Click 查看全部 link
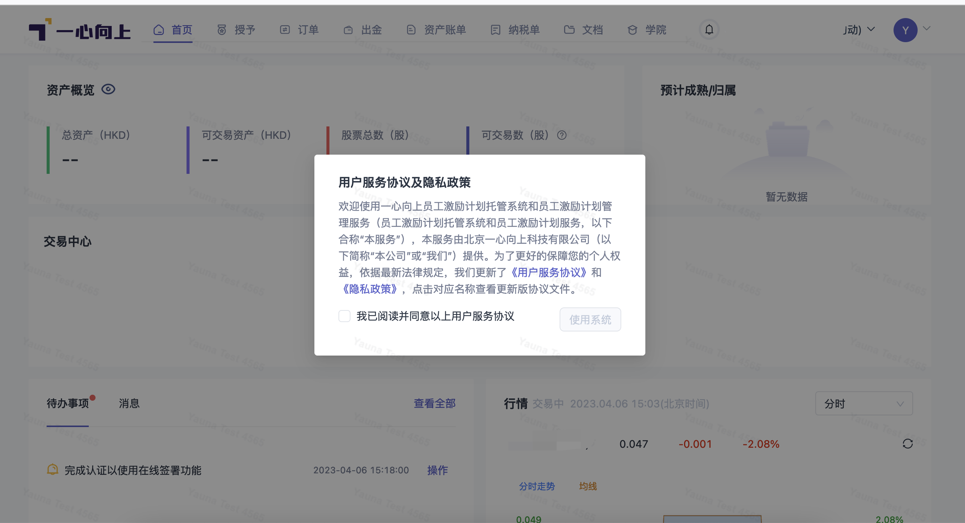Image resolution: width=965 pixels, height=523 pixels. [435, 403]
